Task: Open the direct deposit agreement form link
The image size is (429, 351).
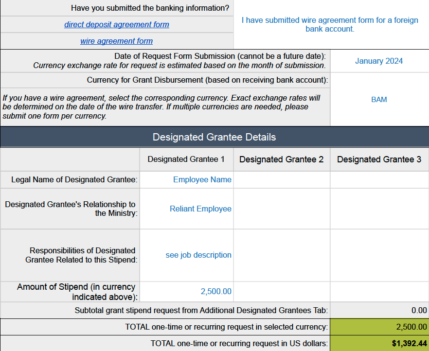Action: (x=117, y=24)
